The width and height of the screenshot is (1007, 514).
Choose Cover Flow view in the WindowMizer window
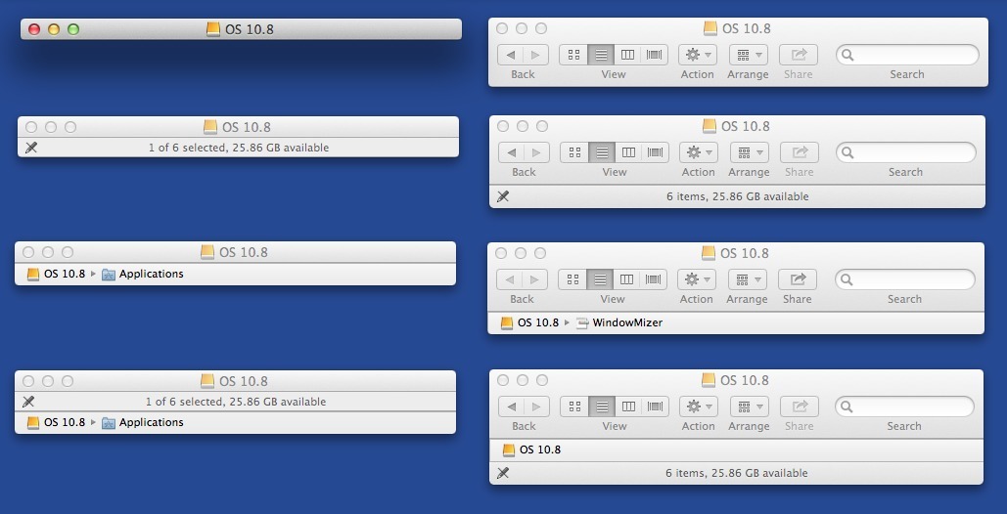pyautogui.click(x=654, y=279)
